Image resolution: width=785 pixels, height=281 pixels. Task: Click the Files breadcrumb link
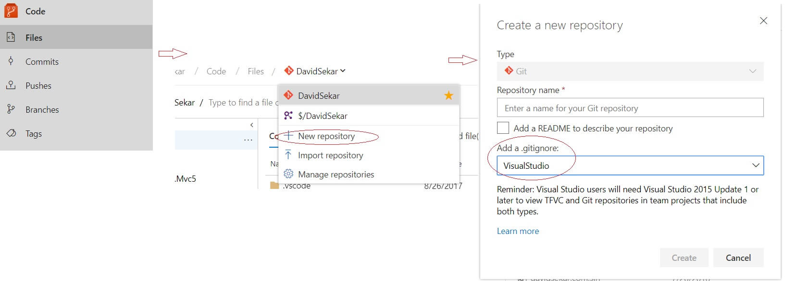coord(255,71)
